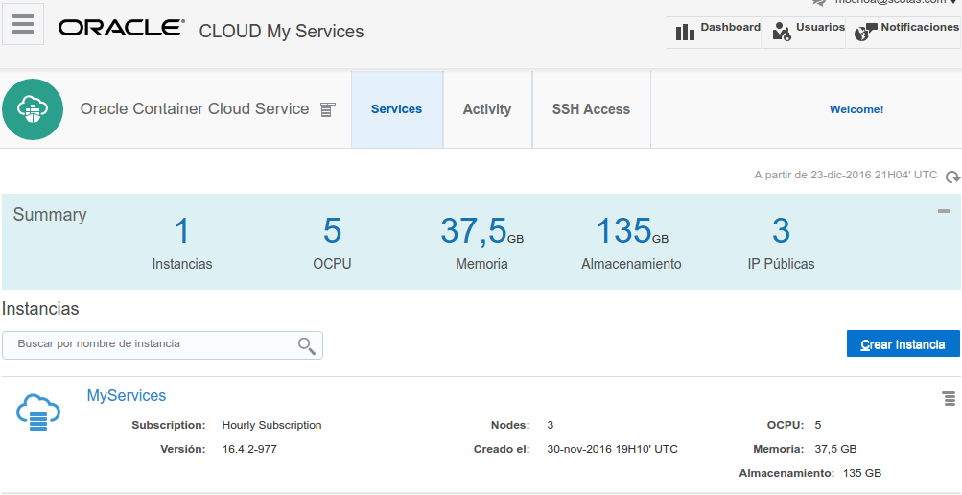Click creation date 30-nov-2016 19H10' UTC

(612, 450)
